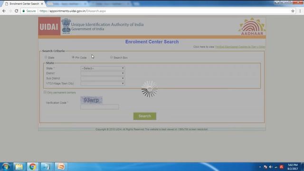304x171 pixels.
Task: Click Enrolment Center Search heading
Action: tap(152, 42)
